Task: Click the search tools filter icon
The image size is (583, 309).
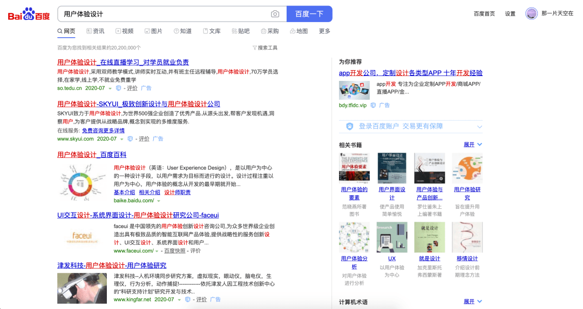Action: click(x=255, y=48)
